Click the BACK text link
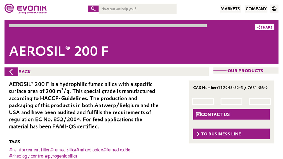This screenshot has height=159, width=283. click(24, 72)
